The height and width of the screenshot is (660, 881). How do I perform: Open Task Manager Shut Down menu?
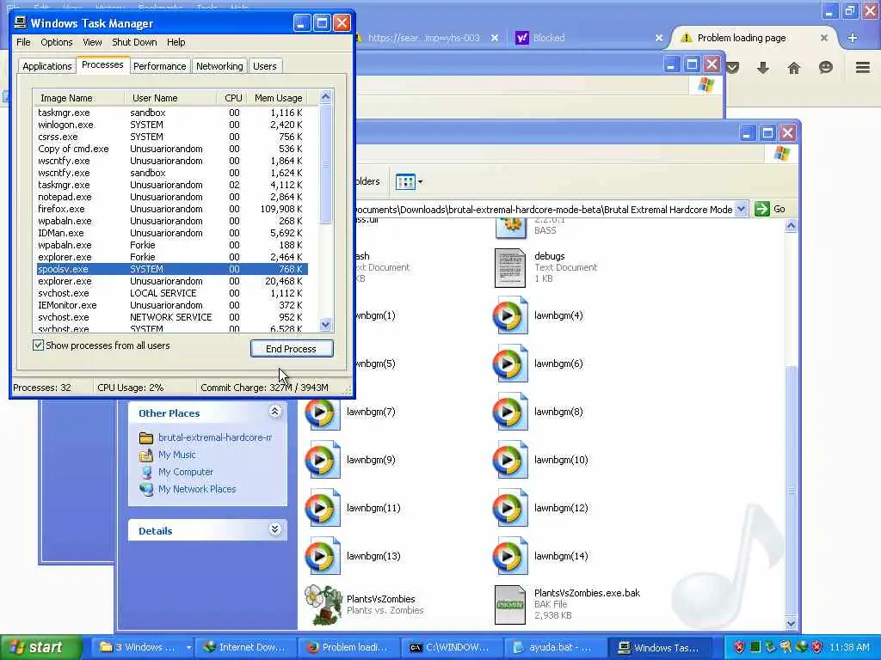coord(134,42)
